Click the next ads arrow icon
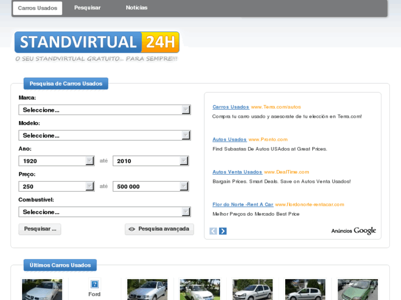Screen dimensions: 401x300 pyautogui.click(x=223, y=231)
